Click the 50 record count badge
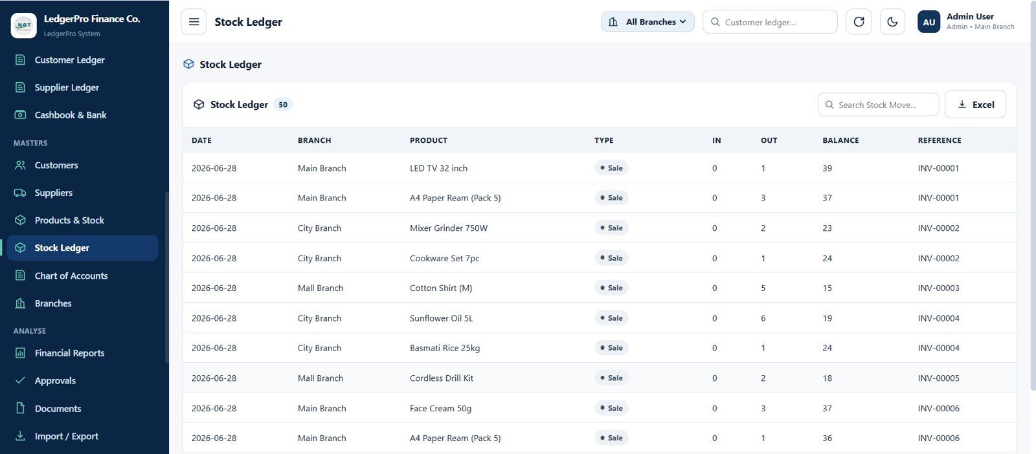The image size is (1036, 454). click(283, 105)
